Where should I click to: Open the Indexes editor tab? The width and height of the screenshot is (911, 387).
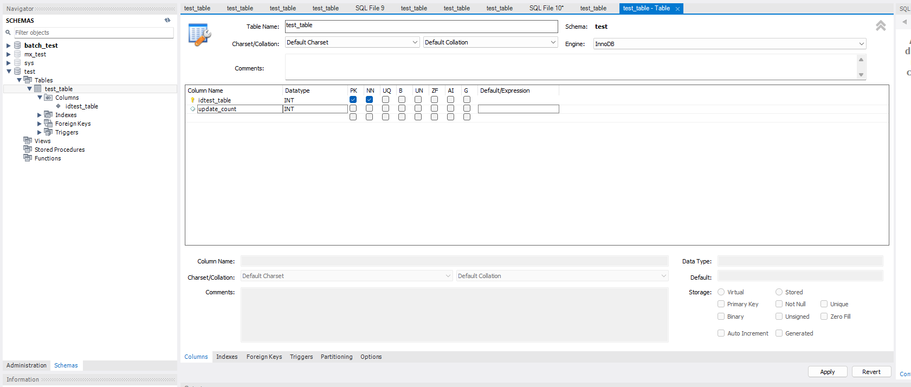coord(227,357)
